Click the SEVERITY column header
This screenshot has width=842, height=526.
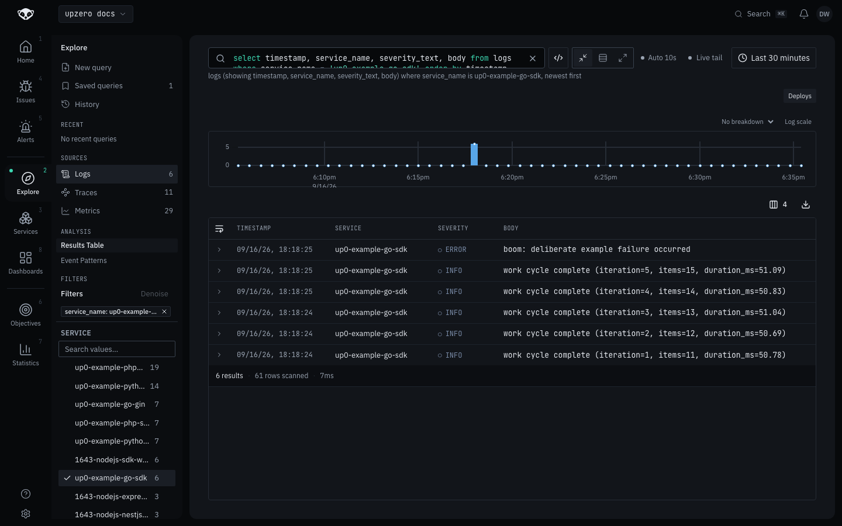click(x=453, y=229)
